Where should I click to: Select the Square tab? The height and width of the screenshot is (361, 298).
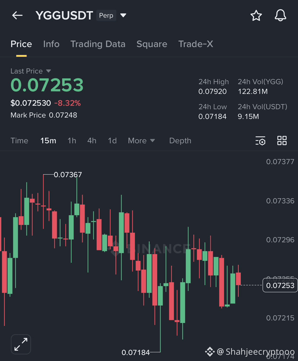point(152,44)
